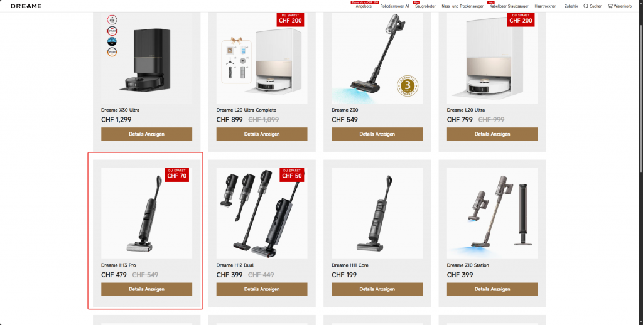Viewport: 643px width, 325px height.
Task: Click the CES award badge on X30 Ultra
Action: (x=112, y=19)
